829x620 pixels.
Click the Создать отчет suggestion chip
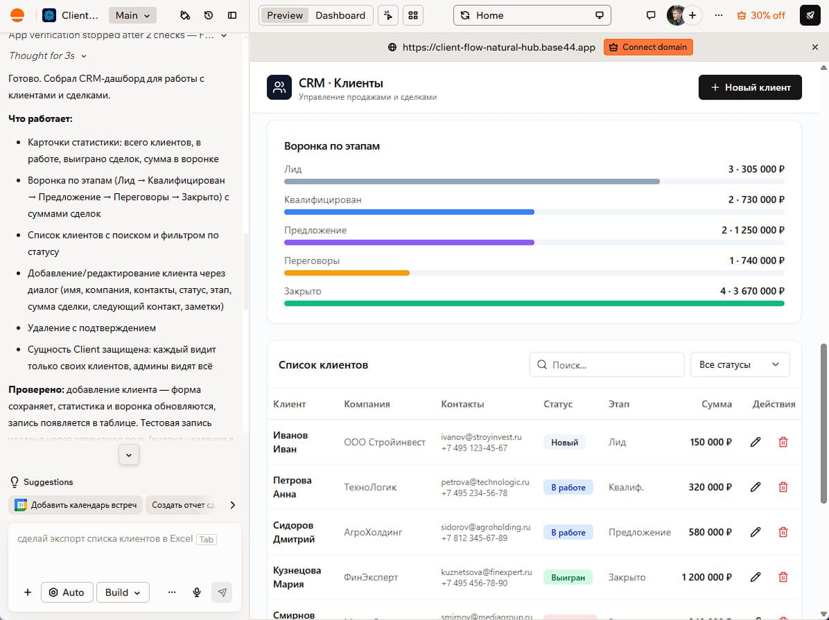coord(182,505)
